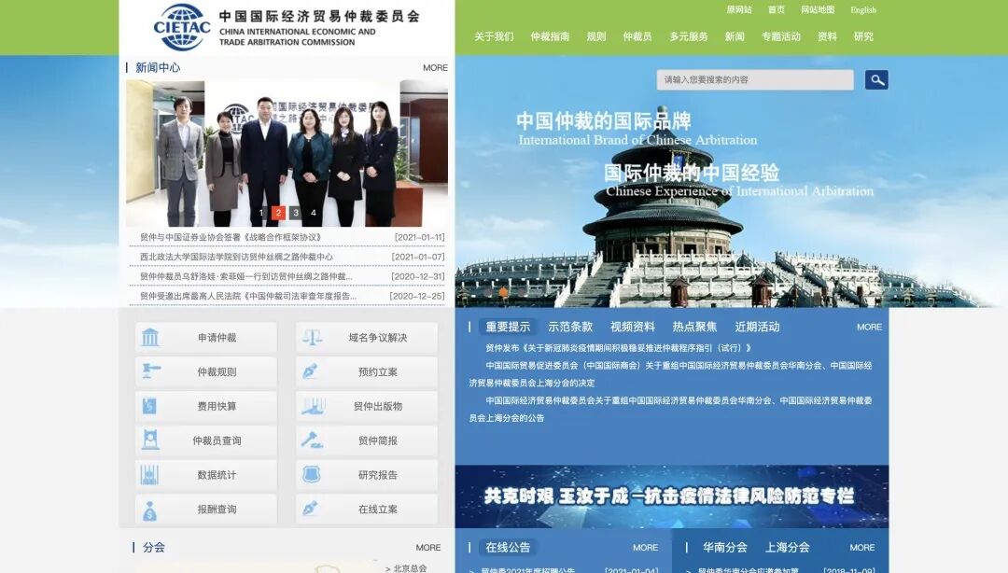Open the 多元服务 navigation menu
The height and width of the screenshot is (573, 1008).
click(x=691, y=36)
